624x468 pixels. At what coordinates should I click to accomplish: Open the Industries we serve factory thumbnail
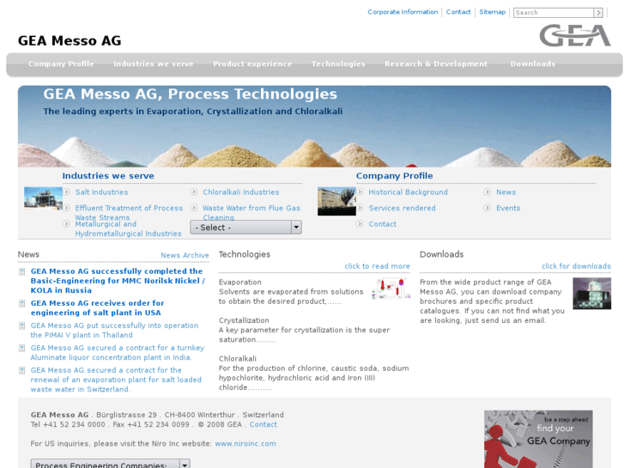click(x=43, y=198)
